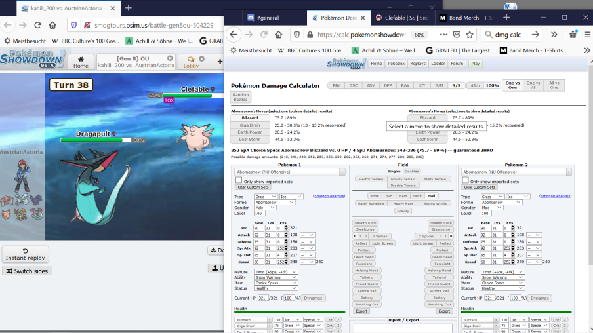Switch to Clefable | SS | Smogon tab

click(402, 18)
